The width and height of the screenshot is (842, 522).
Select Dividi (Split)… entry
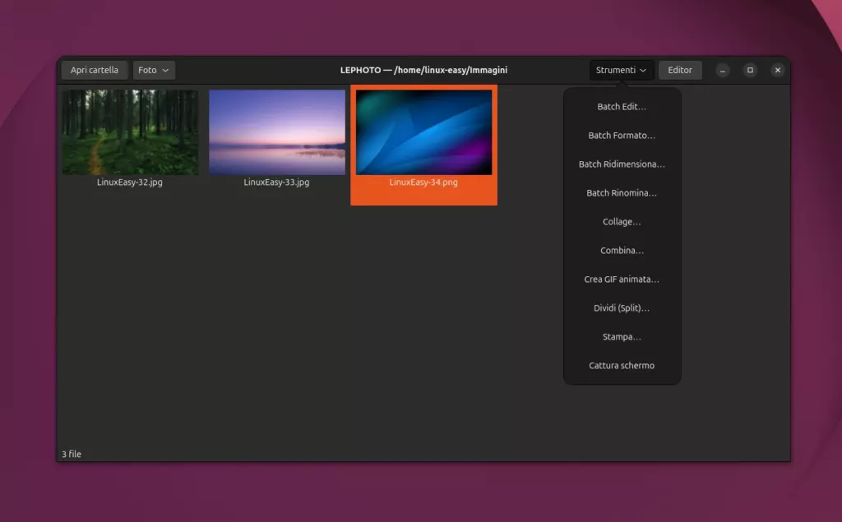pos(622,307)
